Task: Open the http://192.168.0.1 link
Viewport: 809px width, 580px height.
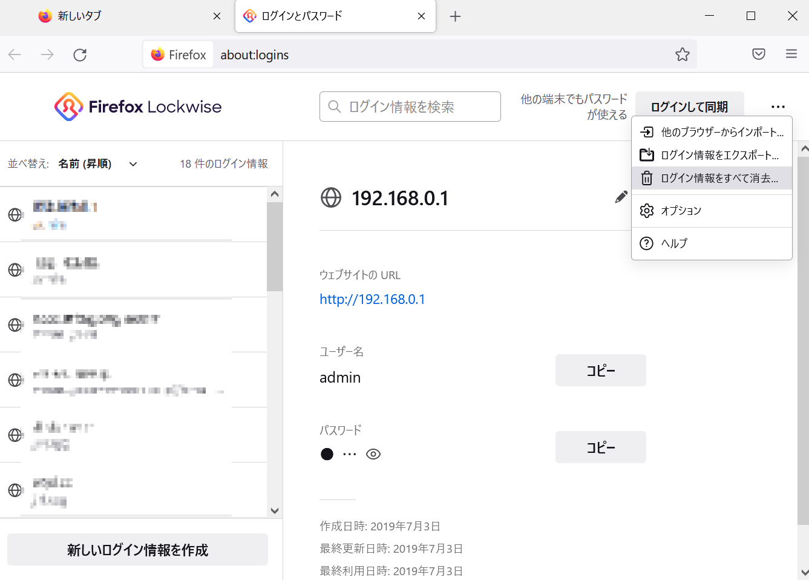Action: pyautogui.click(x=372, y=299)
